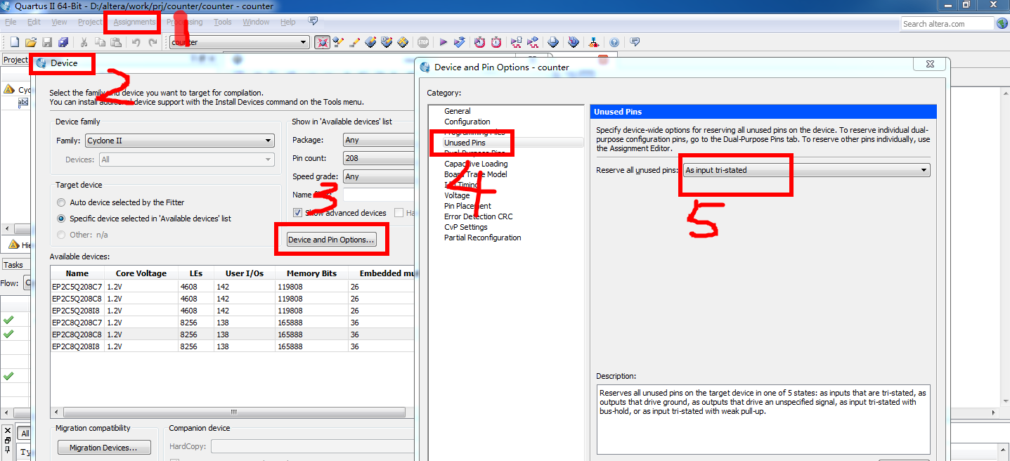Click the feedback speech bubble in toolbar
Viewport: 1010px width, 461px height.
[x=635, y=42]
